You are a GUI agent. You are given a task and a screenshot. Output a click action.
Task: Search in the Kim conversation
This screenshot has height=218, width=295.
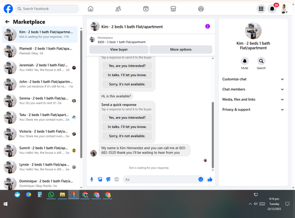tap(261, 61)
